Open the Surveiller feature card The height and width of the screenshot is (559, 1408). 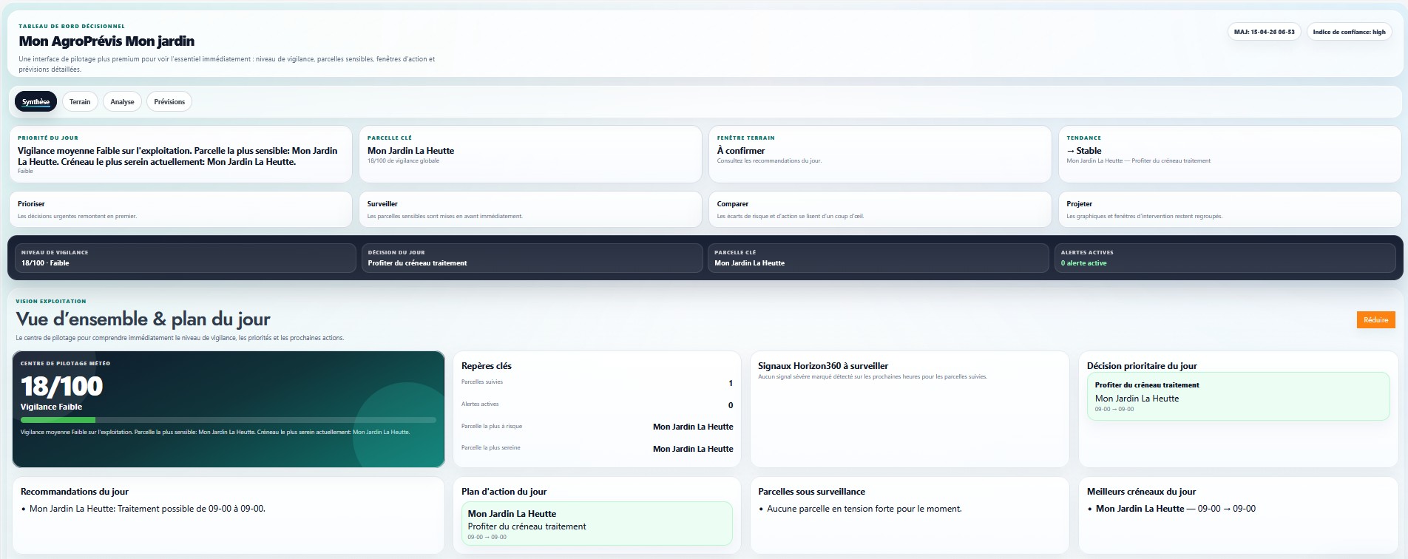[x=529, y=209]
